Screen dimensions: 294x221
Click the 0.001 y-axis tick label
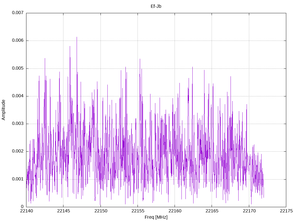[x=18, y=179]
